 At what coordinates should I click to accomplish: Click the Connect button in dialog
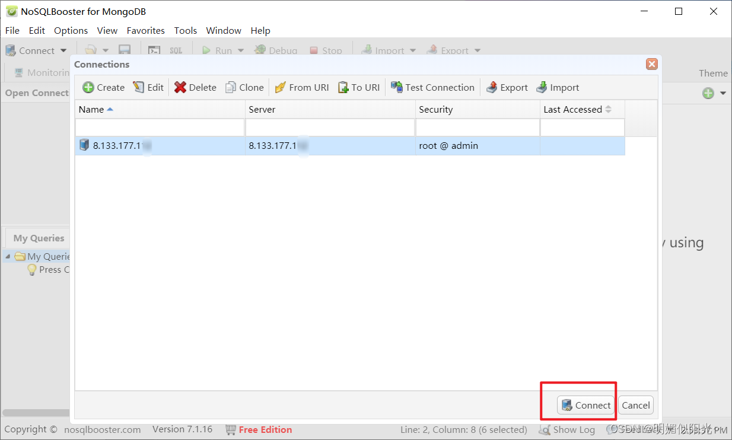[x=585, y=405]
